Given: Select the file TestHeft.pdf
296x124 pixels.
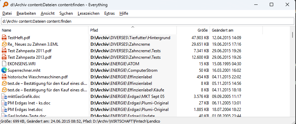Looking at the screenshot, I should [x=19, y=38].
